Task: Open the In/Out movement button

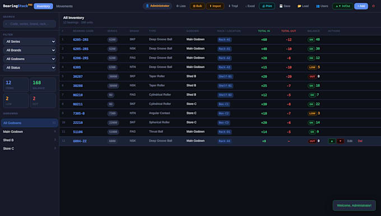Action: [342, 6]
